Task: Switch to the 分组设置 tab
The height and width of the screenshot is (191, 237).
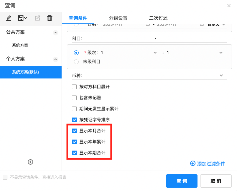Action: pyautogui.click(x=118, y=18)
